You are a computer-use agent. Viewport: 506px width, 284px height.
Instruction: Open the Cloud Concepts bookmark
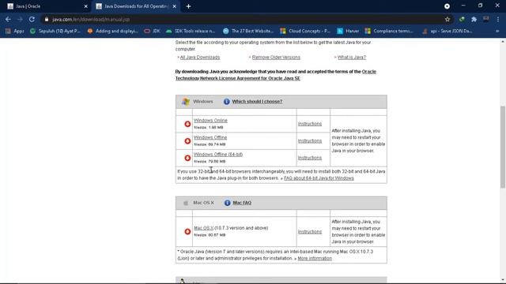305,31
